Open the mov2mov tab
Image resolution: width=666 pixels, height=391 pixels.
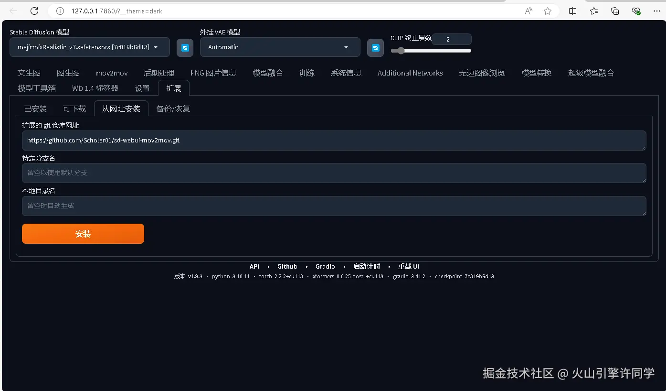point(112,73)
